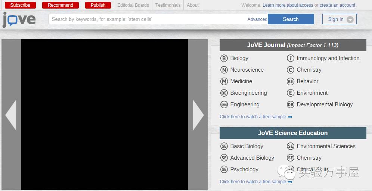The image size is (372, 191).
Task: Click the red Recommend button
Action: 61,5
